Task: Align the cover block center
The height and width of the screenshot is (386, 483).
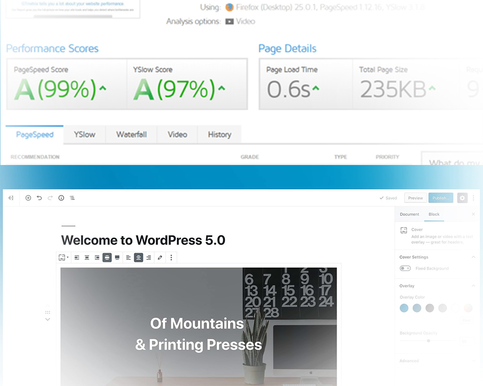Action: click(x=87, y=257)
